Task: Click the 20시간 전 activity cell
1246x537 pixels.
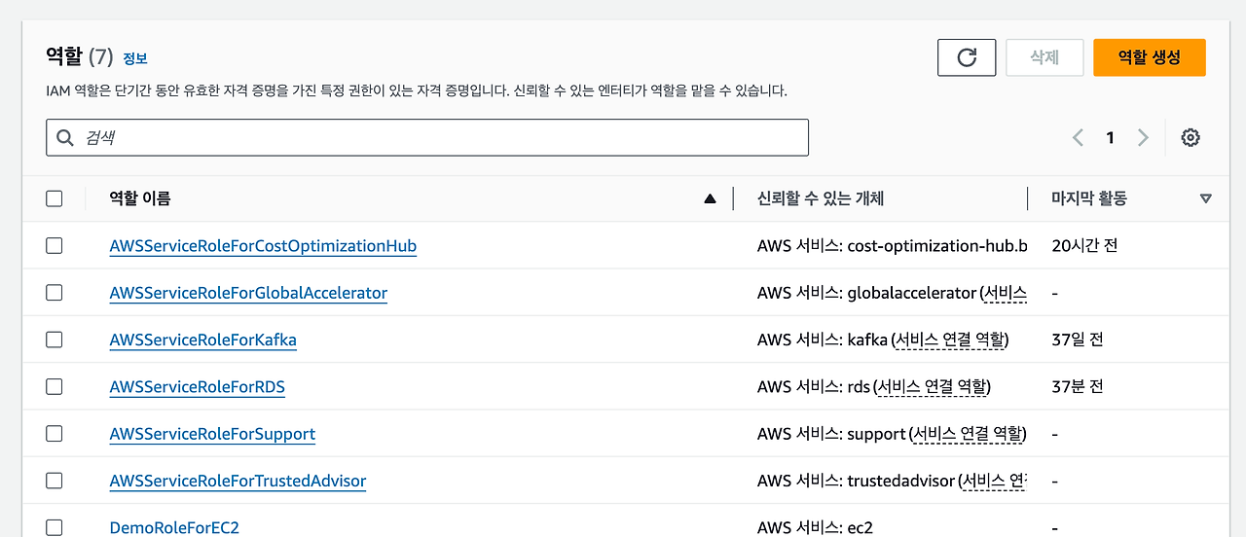Action: [x=1084, y=246]
